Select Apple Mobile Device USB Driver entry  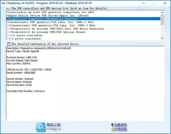click(x=48, y=15)
